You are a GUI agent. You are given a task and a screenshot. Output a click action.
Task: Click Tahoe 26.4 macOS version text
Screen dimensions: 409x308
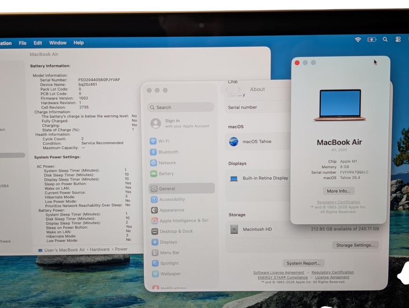[x=350, y=178]
